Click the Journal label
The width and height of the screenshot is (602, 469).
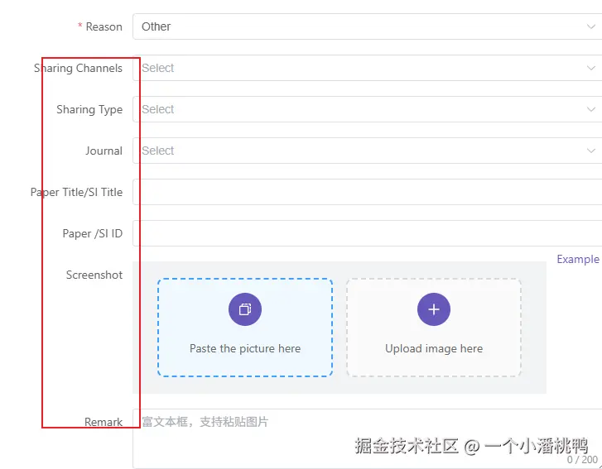click(104, 151)
